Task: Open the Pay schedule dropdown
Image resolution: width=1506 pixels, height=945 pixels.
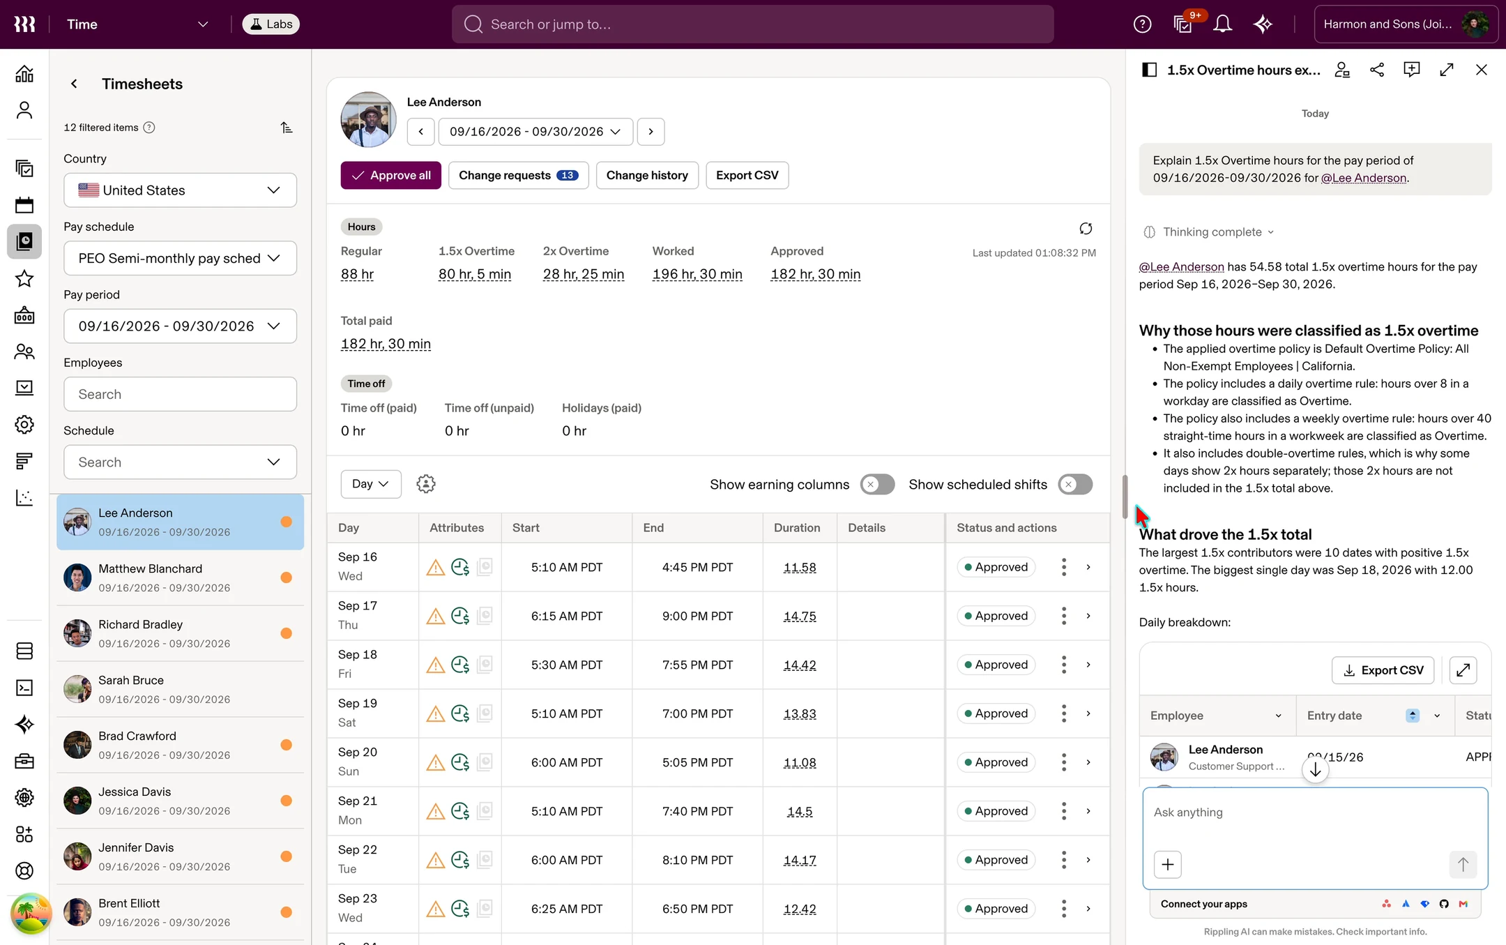Action: (180, 258)
